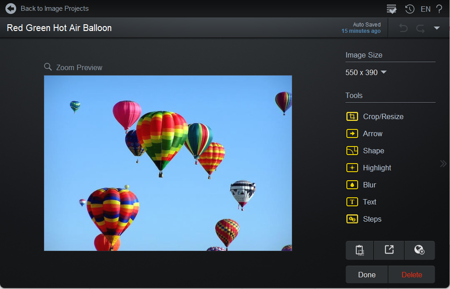Click 15 minutes ago auto-save text

coord(361,31)
